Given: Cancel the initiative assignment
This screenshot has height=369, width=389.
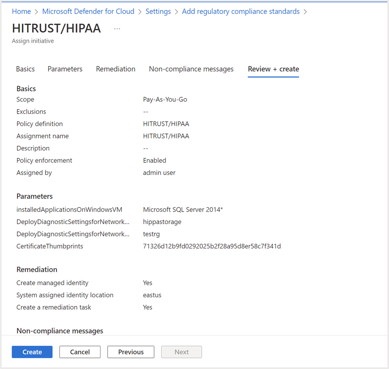Looking at the screenshot, I should tap(80, 352).
